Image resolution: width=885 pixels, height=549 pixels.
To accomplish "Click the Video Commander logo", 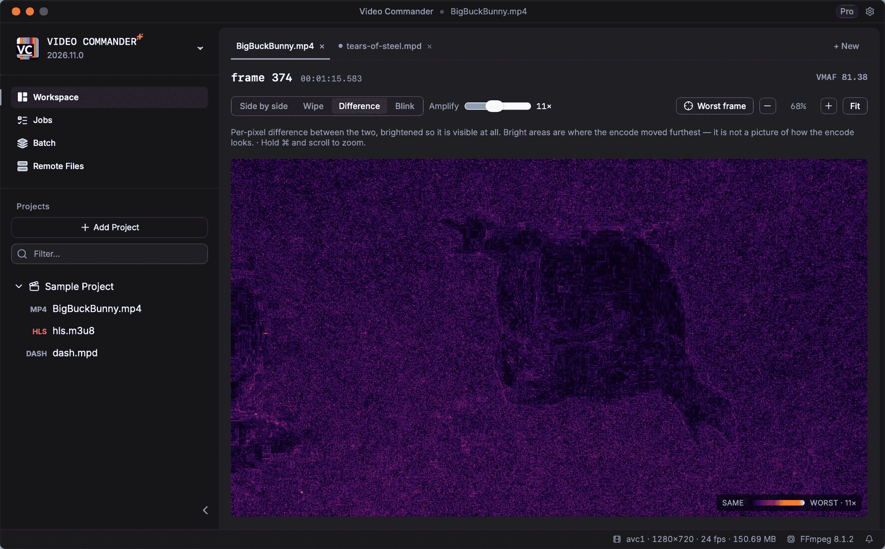I will [28, 48].
